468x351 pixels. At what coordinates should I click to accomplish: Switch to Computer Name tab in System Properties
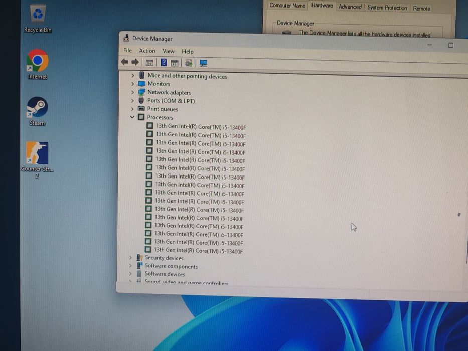click(287, 6)
